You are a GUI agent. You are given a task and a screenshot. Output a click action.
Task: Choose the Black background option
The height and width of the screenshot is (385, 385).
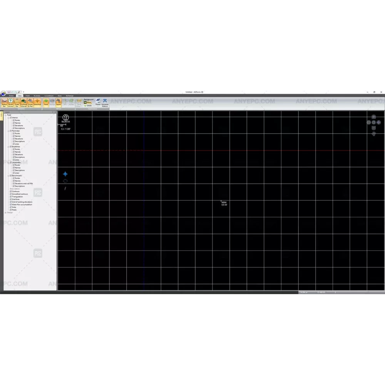pos(88,102)
